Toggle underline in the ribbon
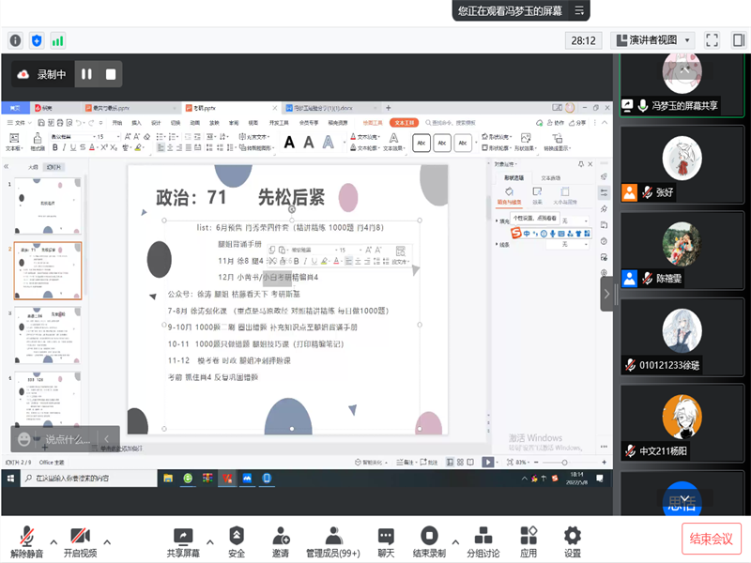The image size is (751, 563). tap(73, 147)
